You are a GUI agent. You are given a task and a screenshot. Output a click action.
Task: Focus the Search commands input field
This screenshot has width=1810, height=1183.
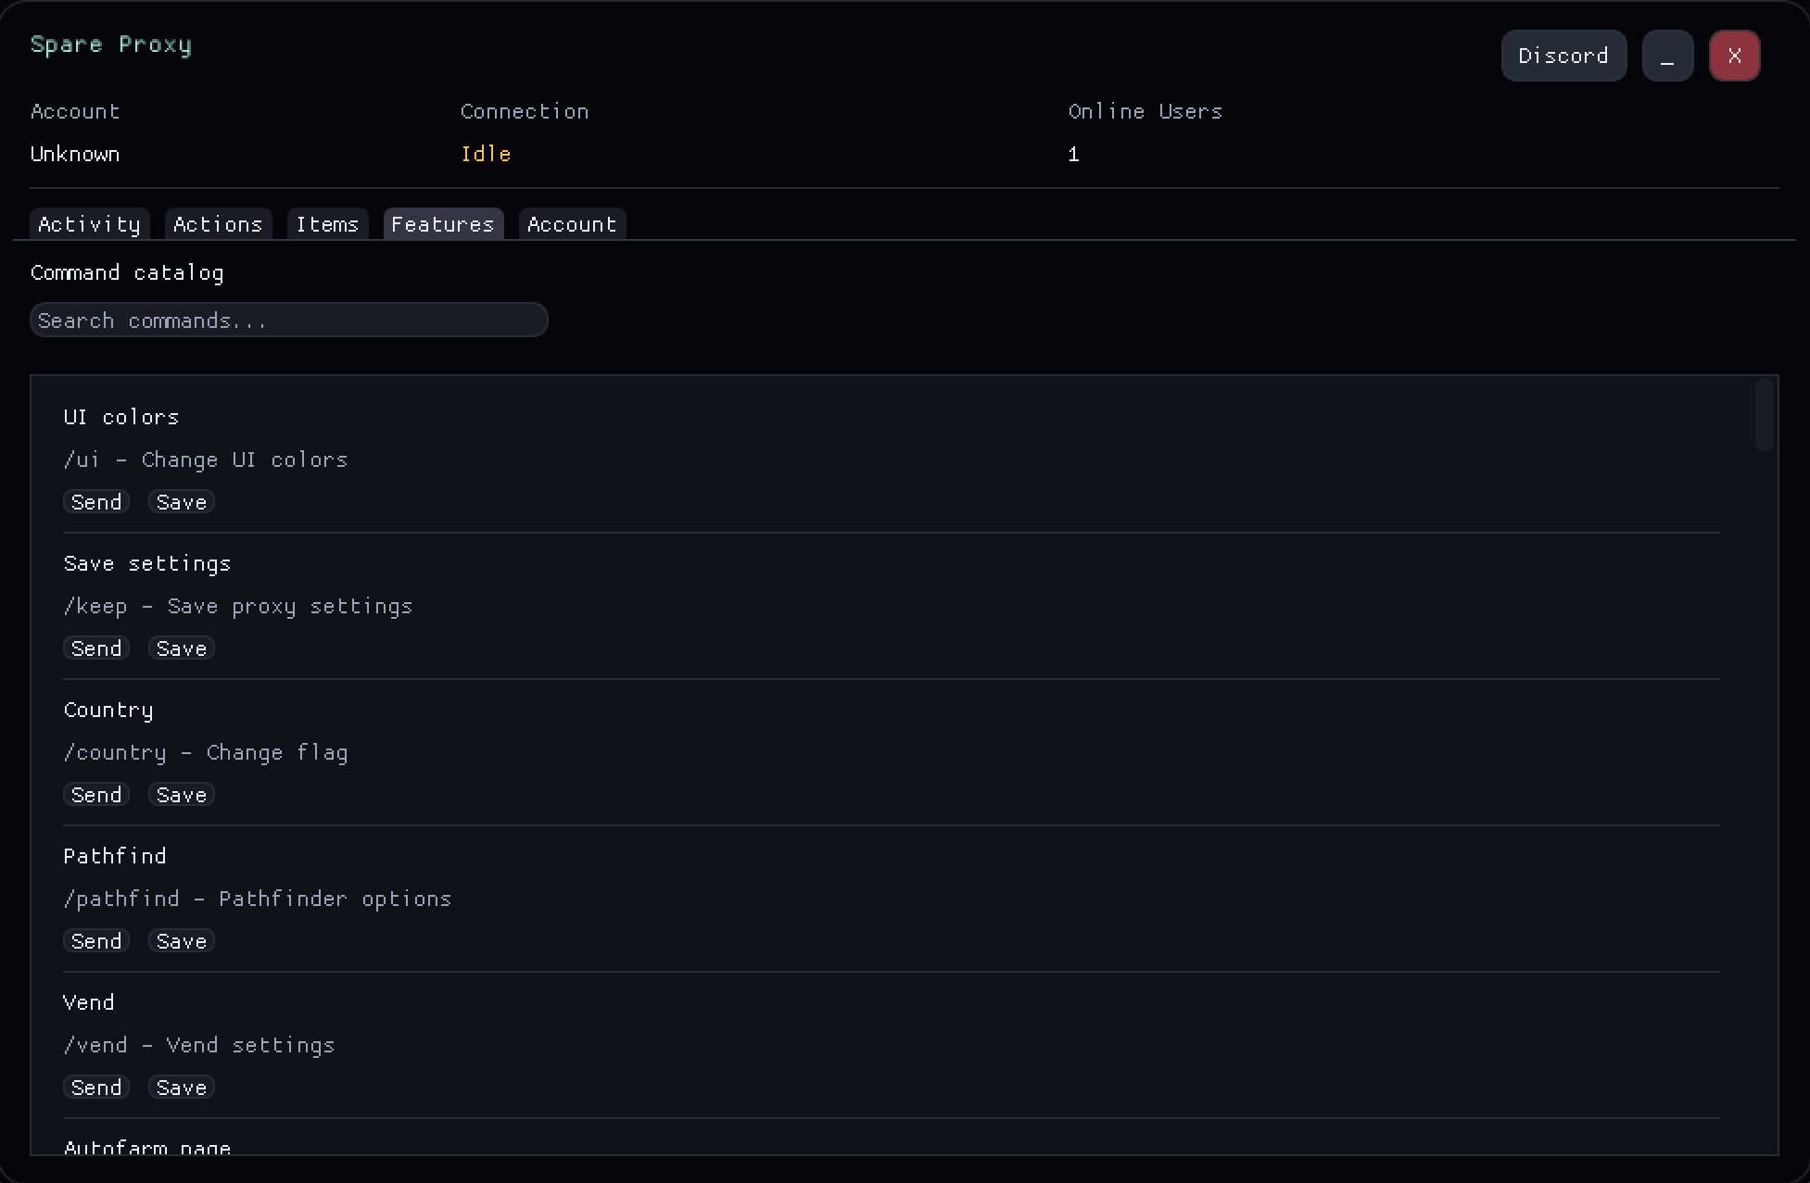(288, 321)
